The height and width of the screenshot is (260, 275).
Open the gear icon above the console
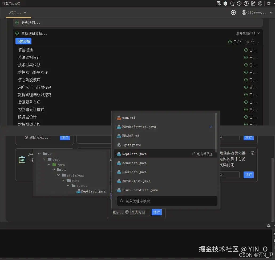click(269, 225)
